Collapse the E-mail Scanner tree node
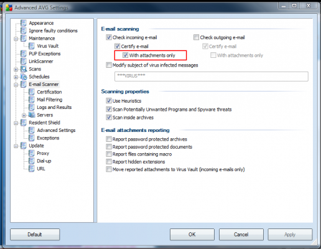 [16, 85]
